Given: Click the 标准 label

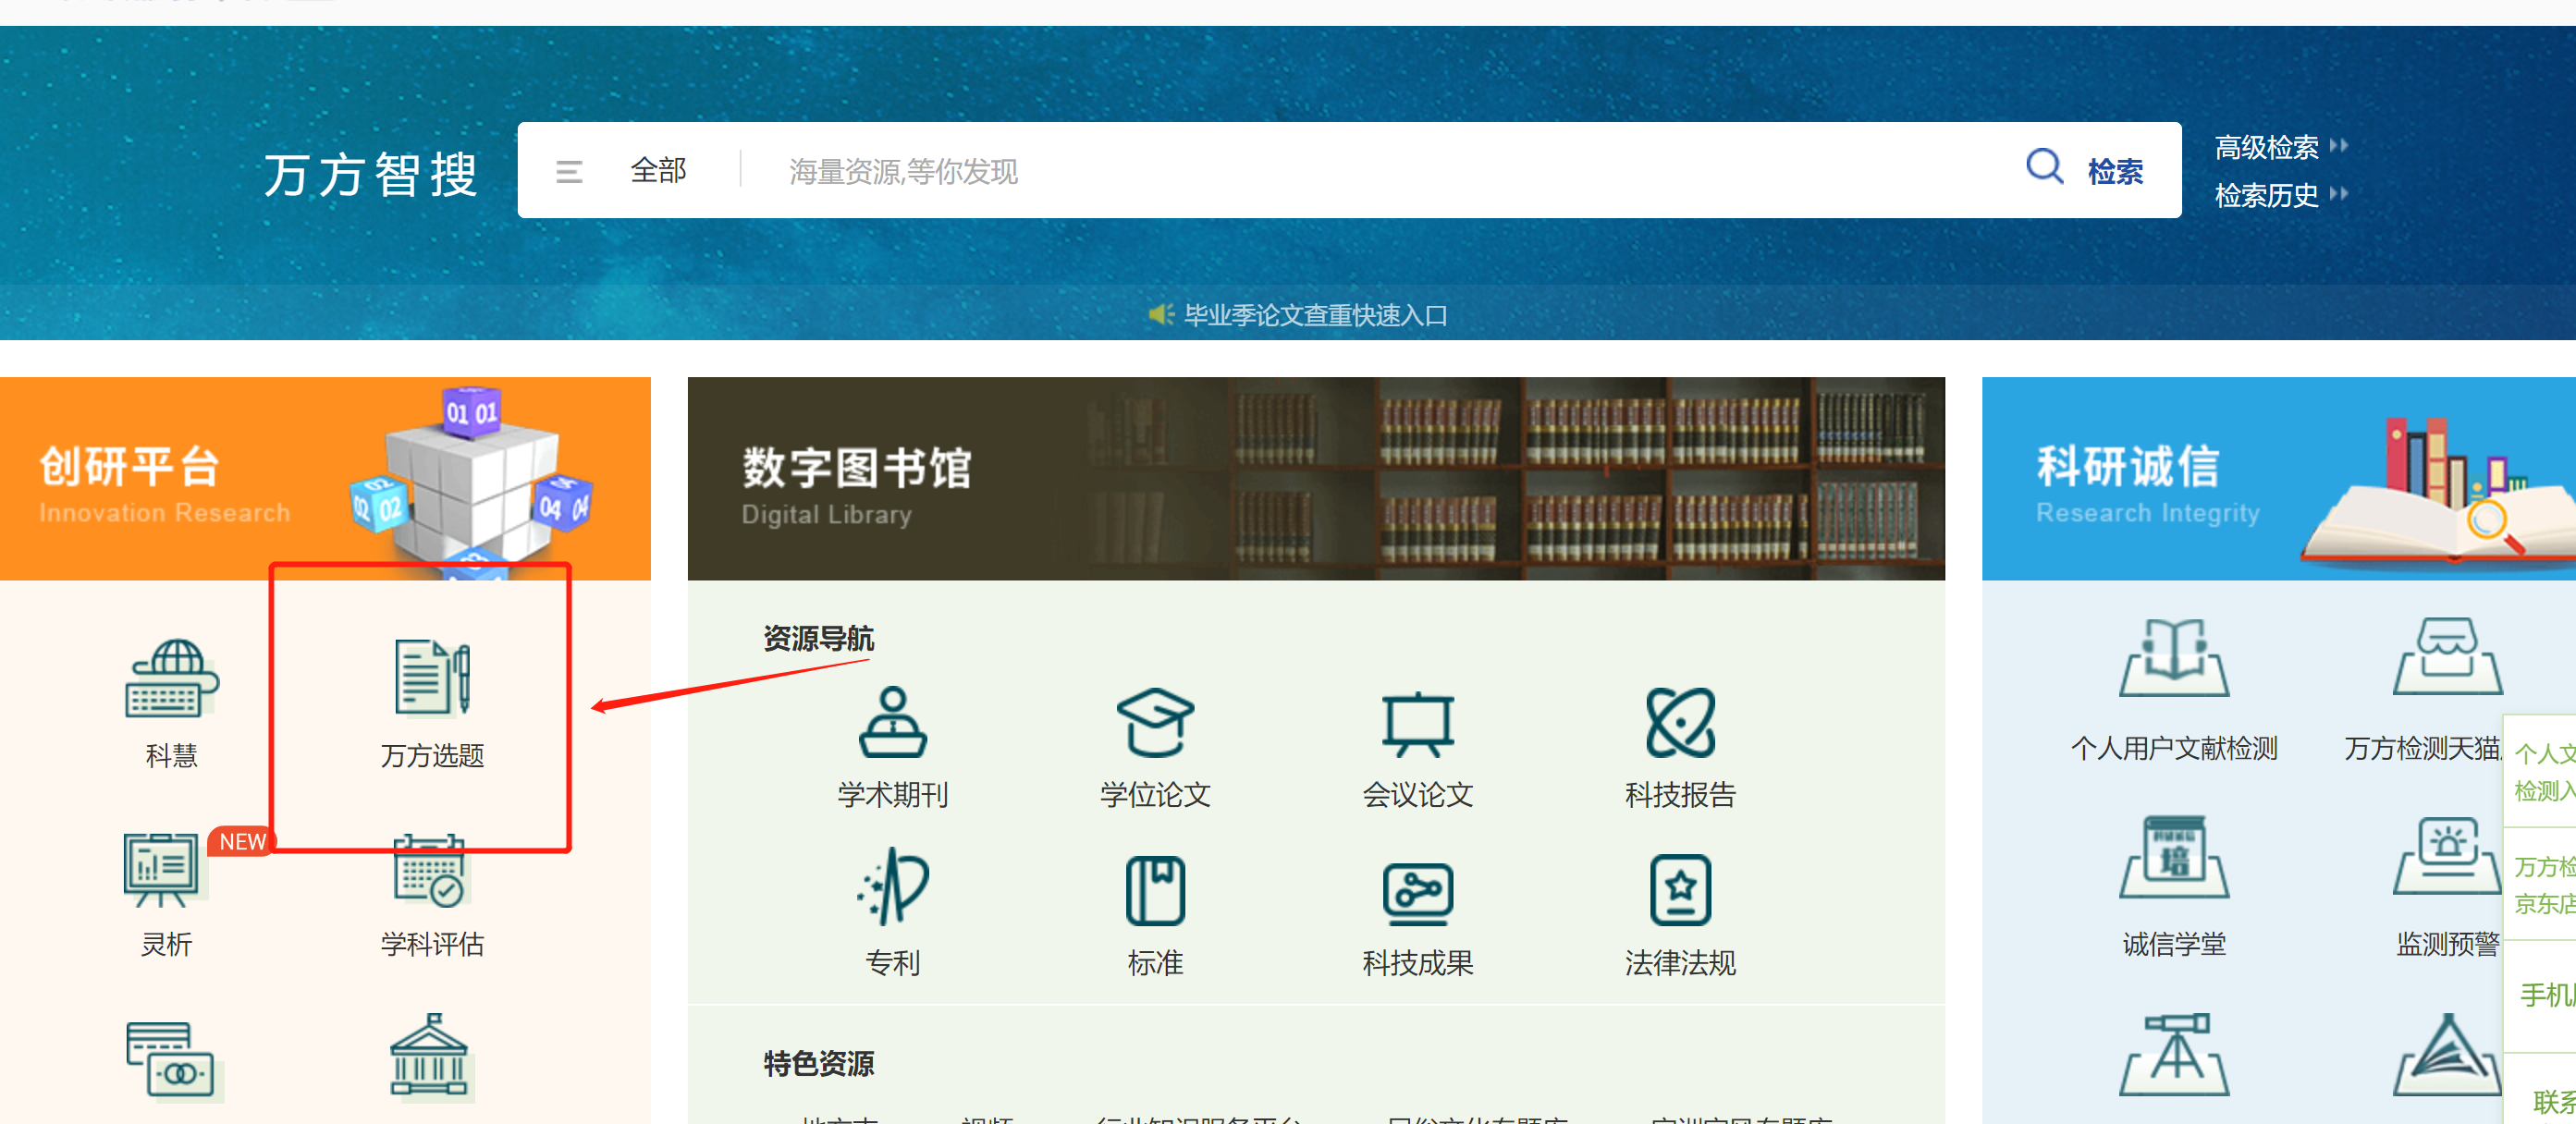Looking at the screenshot, I should coord(1155,963).
